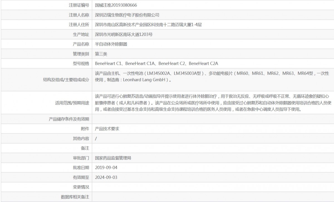Select the registrant address ending with 迈瑞大厦1-4层
This screenshot has height=202, width=334.
148,25
